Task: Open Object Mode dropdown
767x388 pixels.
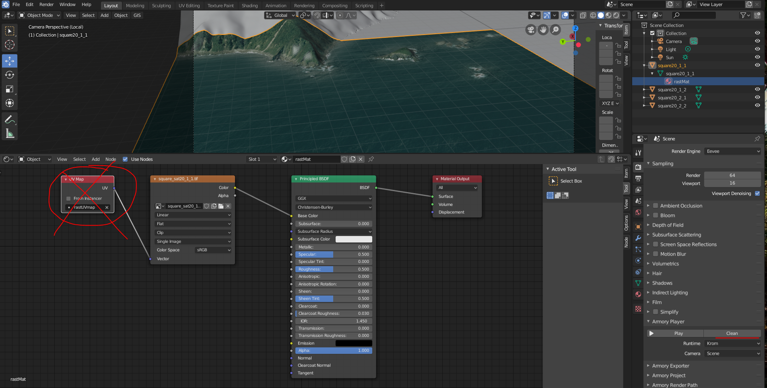Action: [39, 15]
